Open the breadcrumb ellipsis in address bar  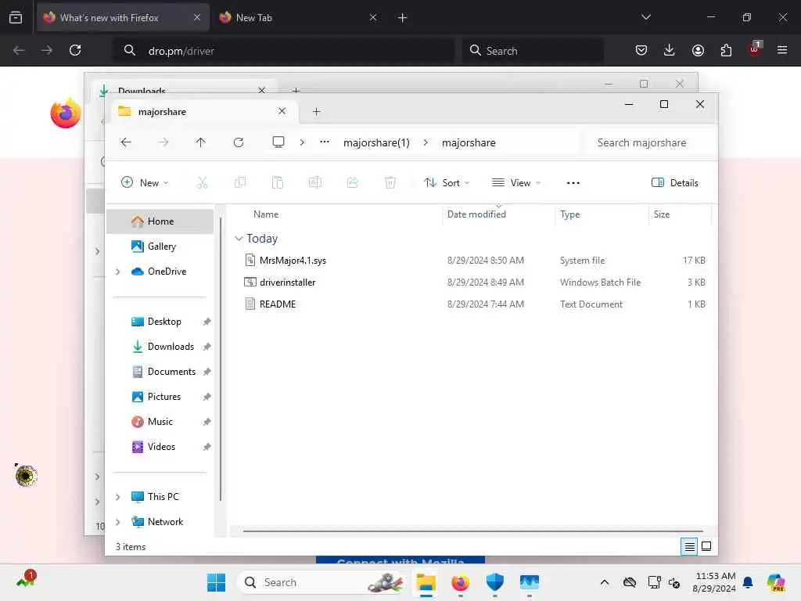click(325, 142)
